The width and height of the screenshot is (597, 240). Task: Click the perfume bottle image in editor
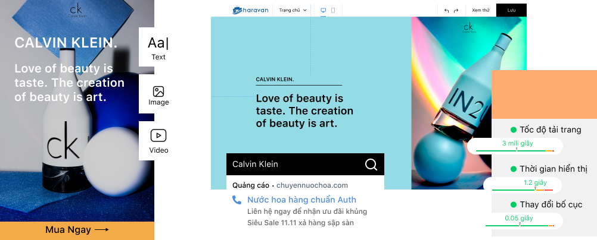coord(469,103)
